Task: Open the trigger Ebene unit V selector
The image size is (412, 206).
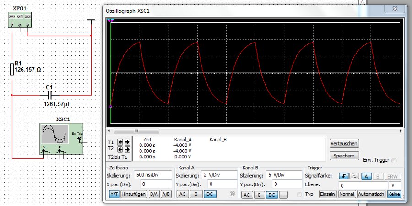Action: point(395,185)
